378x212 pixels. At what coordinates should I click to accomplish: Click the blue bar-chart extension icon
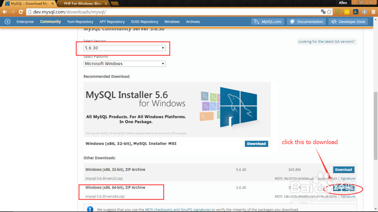pyautogui.click(x=356, y=12)
